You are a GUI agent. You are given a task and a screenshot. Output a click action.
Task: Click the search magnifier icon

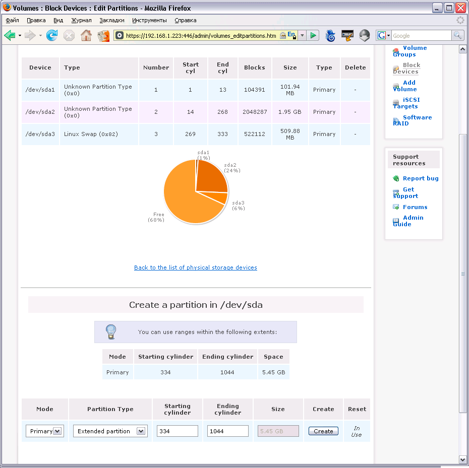click(x=457, y=35)
